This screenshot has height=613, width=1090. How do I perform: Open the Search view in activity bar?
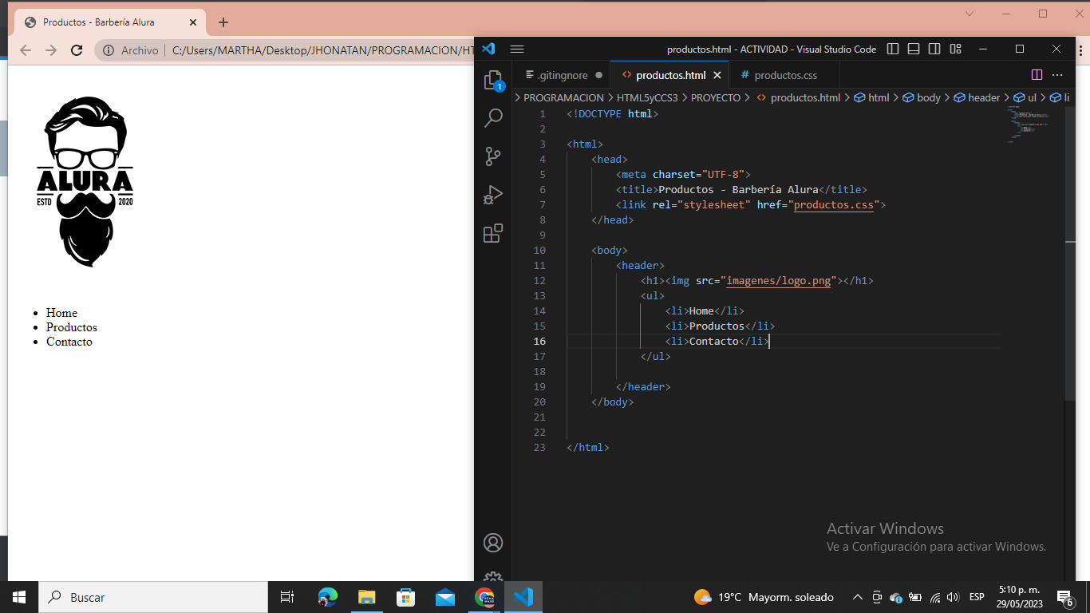(493, 118)
